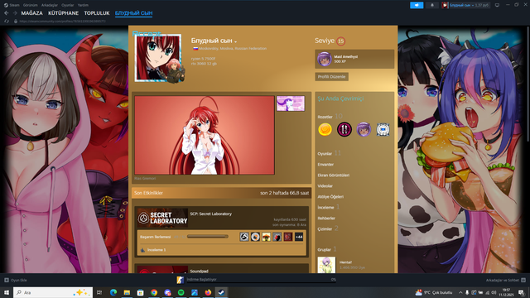530x298 pixels.
Task: Open the Videolar link
Action: (x=325, y=186)
